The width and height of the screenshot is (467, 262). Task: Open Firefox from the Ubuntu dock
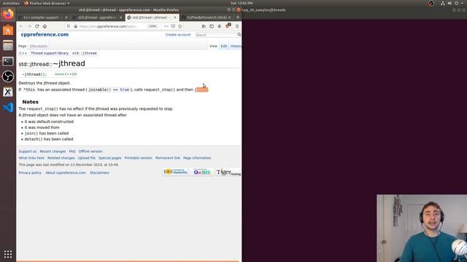coord(8,15)
